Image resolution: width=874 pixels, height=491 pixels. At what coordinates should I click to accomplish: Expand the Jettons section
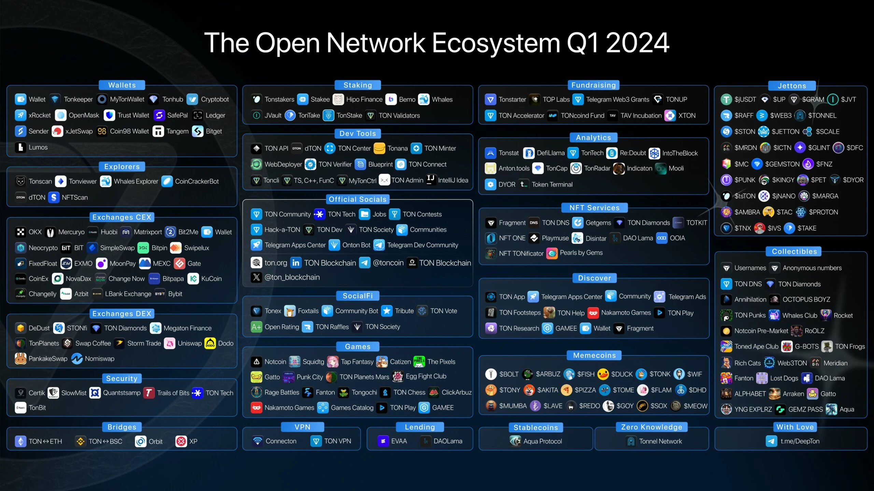click(x=793, y=85)
